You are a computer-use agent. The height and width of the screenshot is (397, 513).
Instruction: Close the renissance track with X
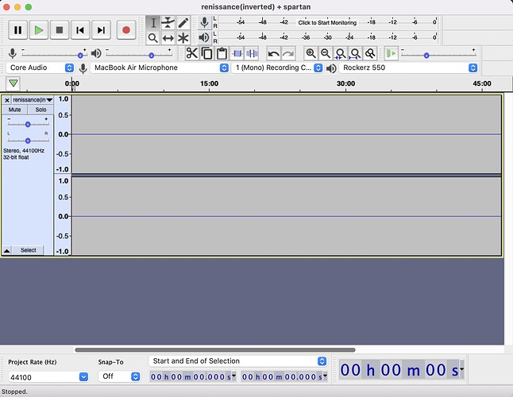[7, 100]
